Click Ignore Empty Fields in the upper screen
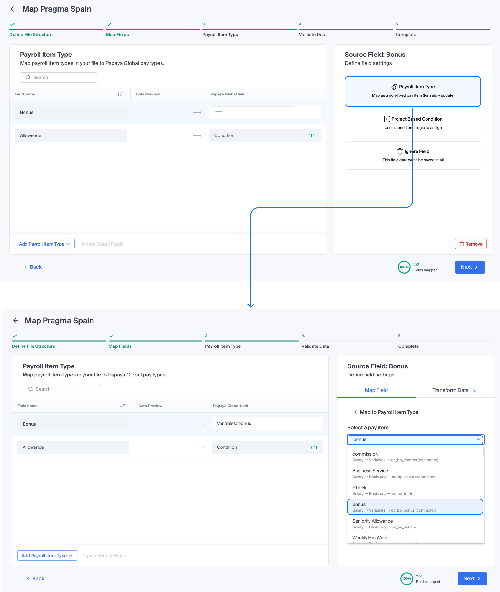The width and height of the screenshot is (500, 592). pos(103,244)
